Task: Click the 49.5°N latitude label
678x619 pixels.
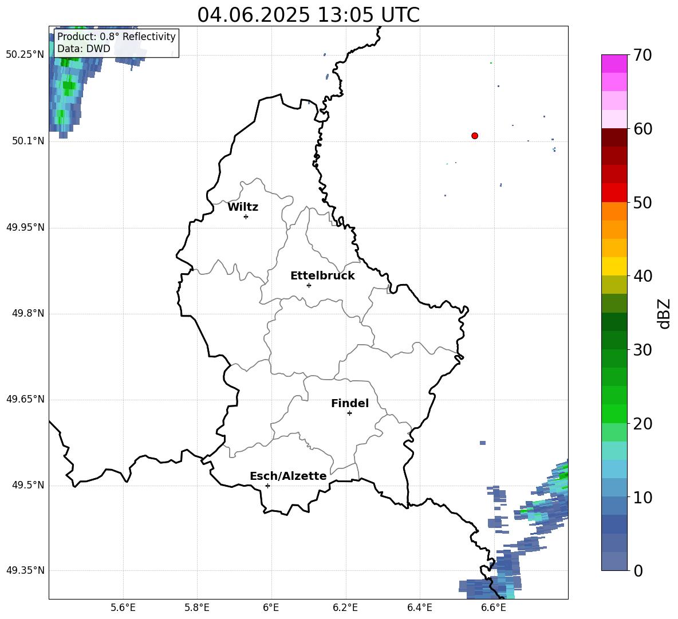Action: [28, 485]
